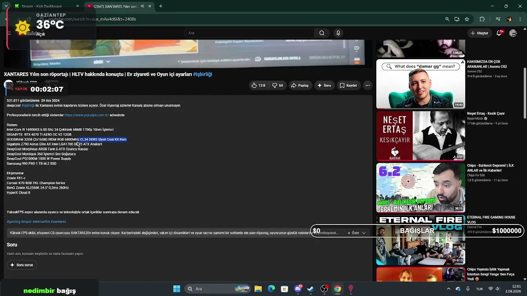Viewport: 527px width, 296px height.
Task: Open the video's more actions (three dots) menu
Action: (x=367, y=86)
